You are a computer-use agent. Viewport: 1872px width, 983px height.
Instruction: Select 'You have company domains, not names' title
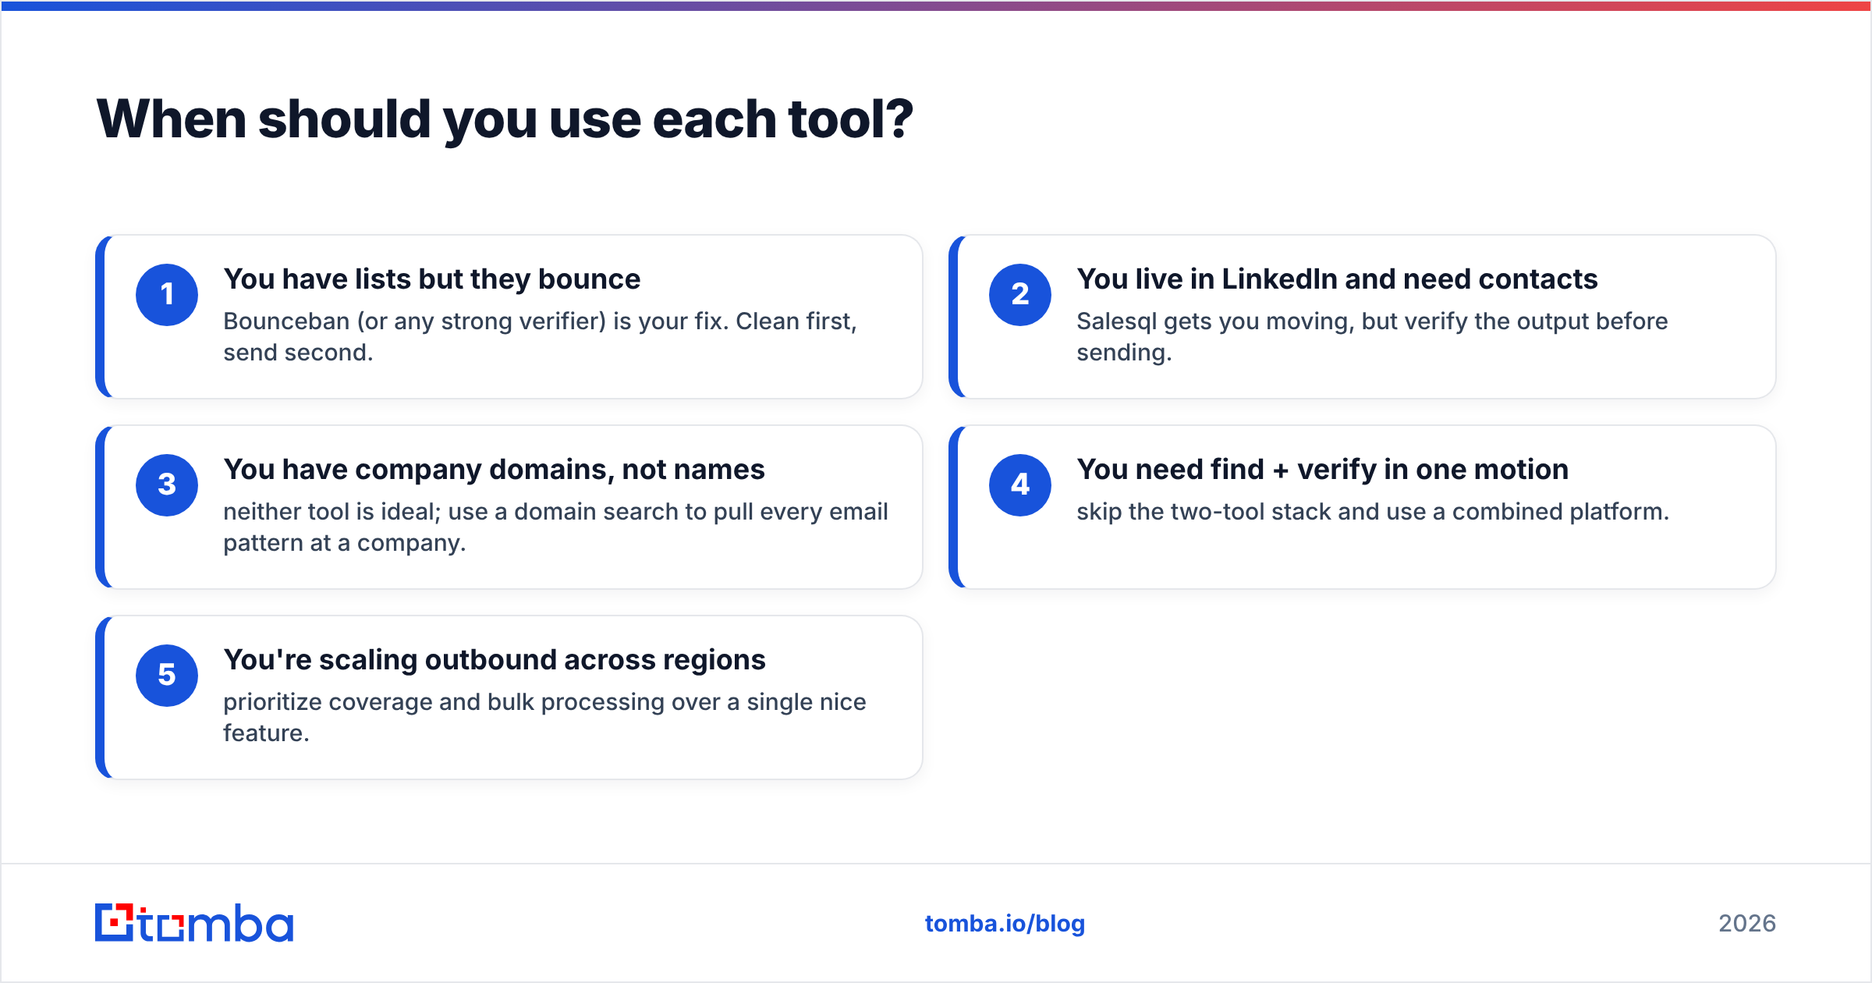click(494, 470)
